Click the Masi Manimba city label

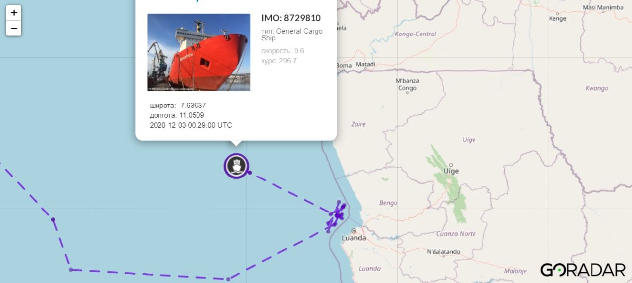pos(602,7)
